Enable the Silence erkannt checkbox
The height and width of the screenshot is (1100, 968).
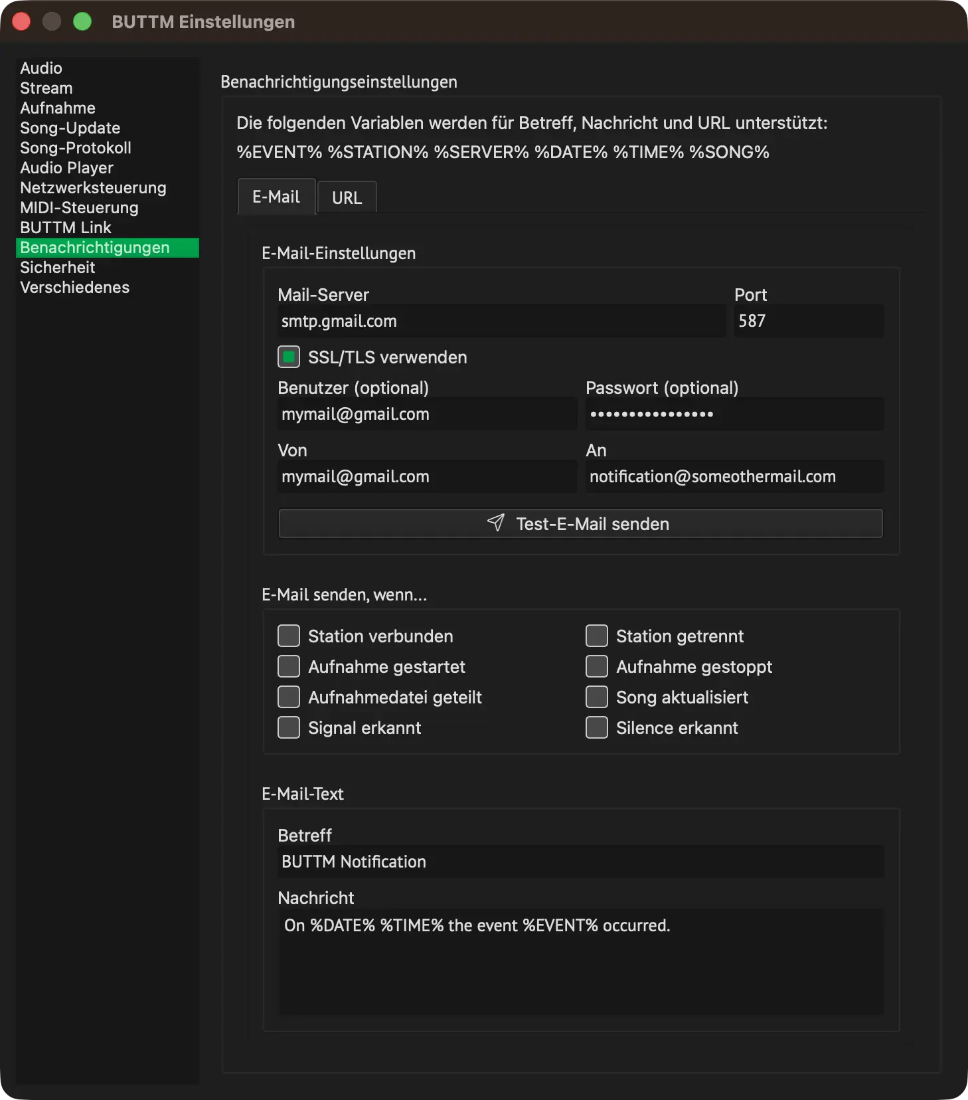[597, 727]
